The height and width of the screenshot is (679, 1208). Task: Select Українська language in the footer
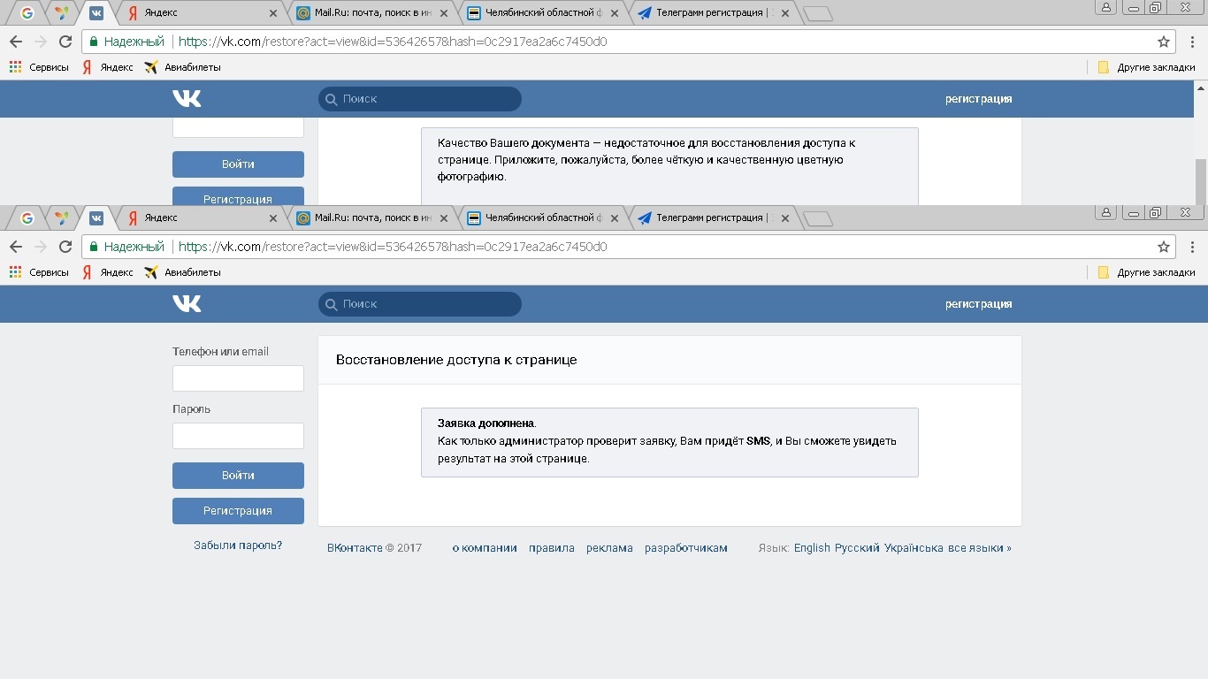coord(914,548)
